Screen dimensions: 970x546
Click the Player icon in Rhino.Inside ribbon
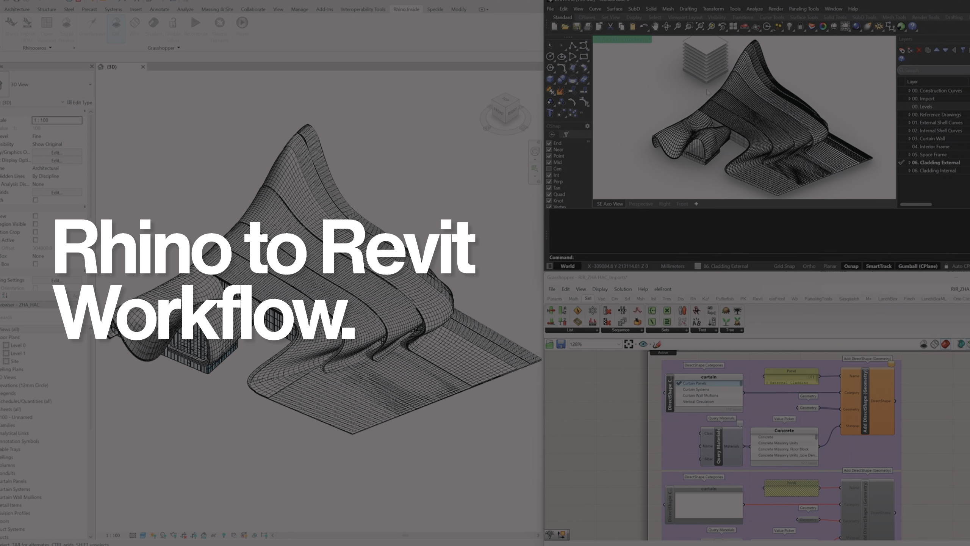pyautogui.click(x=242, y=22)
